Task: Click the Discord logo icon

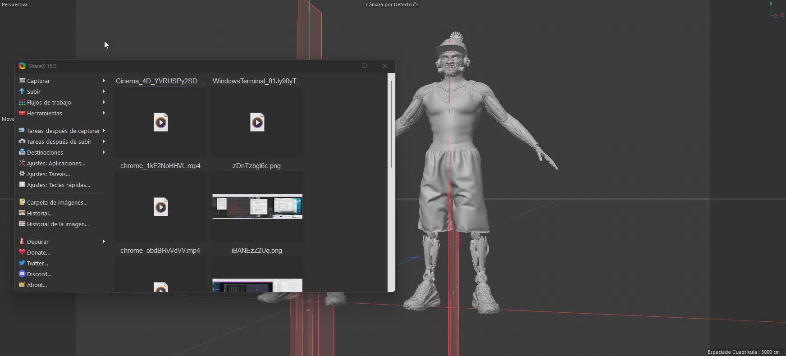Action: [x=22, y=274]
